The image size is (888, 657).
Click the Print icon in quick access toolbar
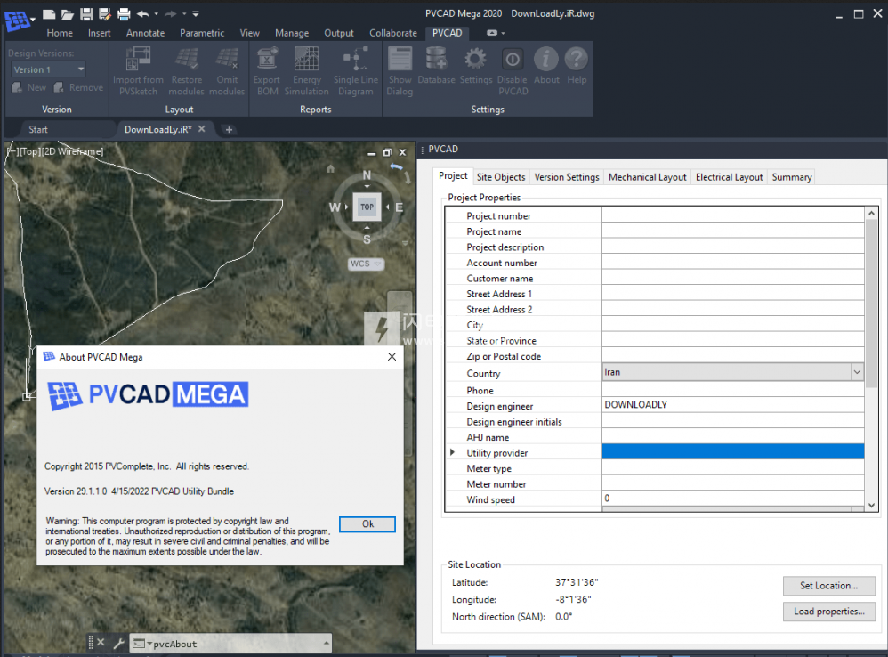coord(124,13)
